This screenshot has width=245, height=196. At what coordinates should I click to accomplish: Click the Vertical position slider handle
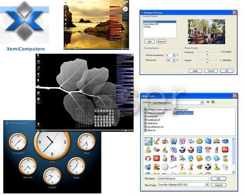[x=207, y=61]
